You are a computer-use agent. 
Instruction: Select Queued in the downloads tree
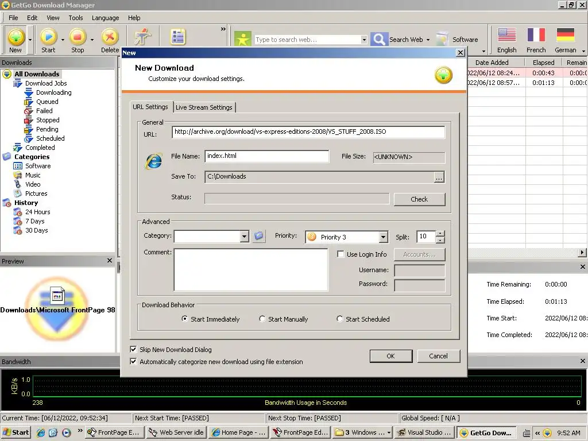coord(47,102)
